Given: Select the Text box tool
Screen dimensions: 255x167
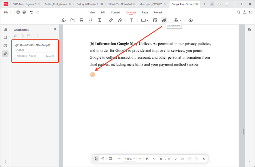Looking at the screenshot, I should click(x=131, y=20).
